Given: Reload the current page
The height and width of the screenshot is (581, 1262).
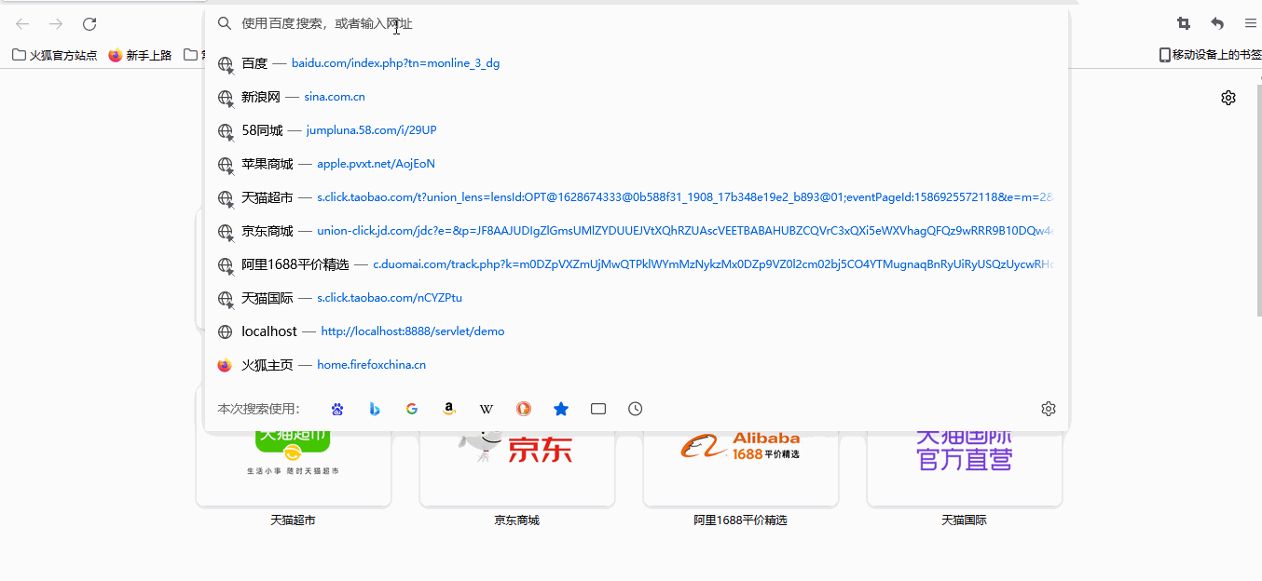Looking at the screenshot, I should point(89,24).
